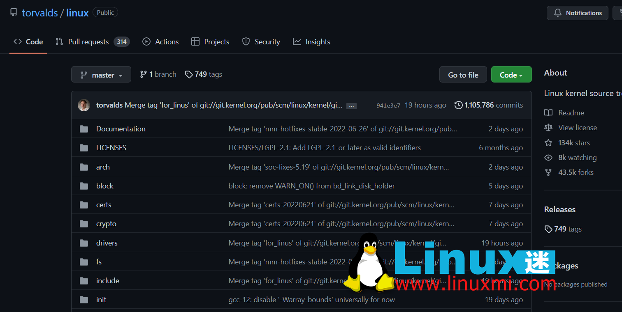
Task: Expand the truncated commit message ellipsis
Action: click(x=351, y=106)
